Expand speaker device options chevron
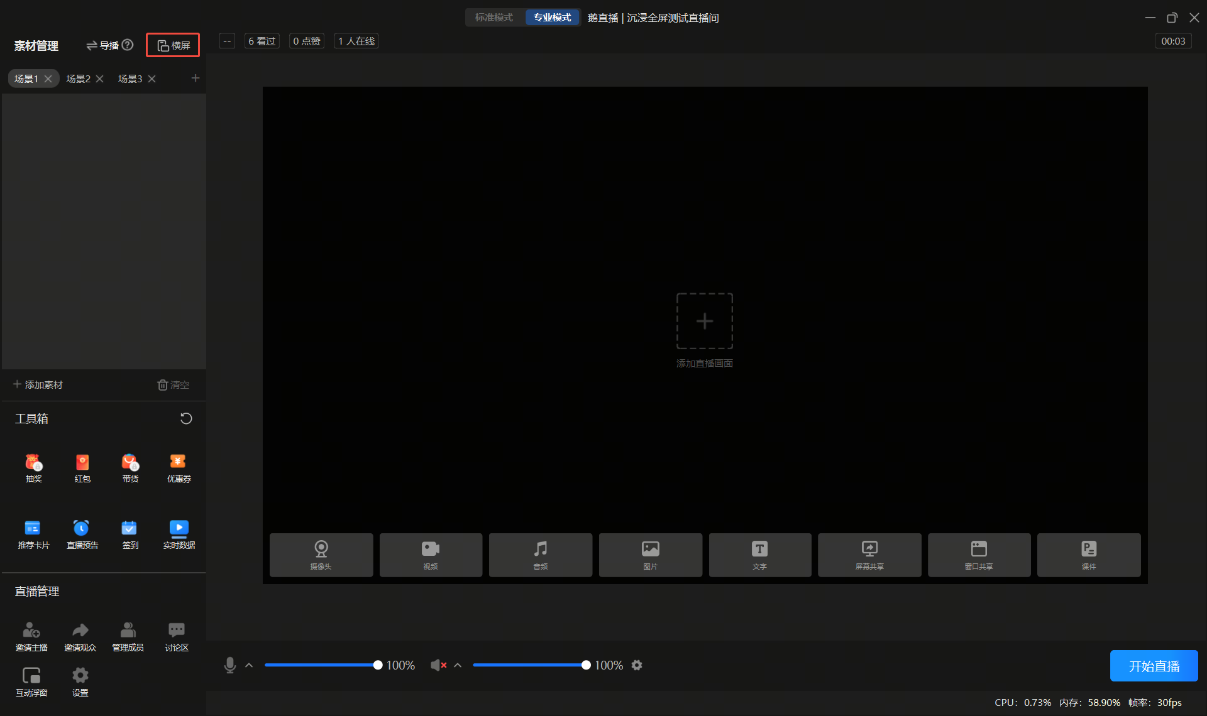This screenshot has width=1207, height=716. pos(458,665)
